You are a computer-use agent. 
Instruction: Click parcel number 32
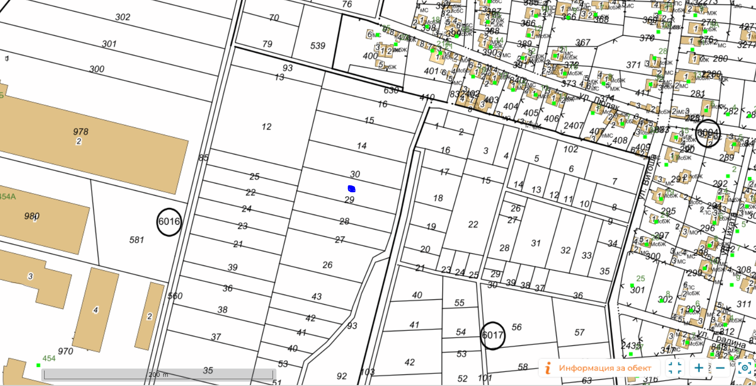tap(565, 250)
